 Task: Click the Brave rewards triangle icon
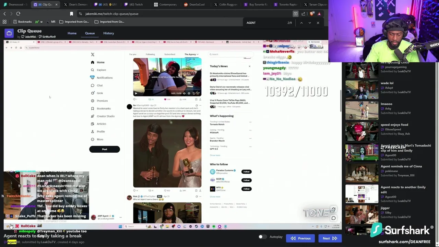(319, 14)
